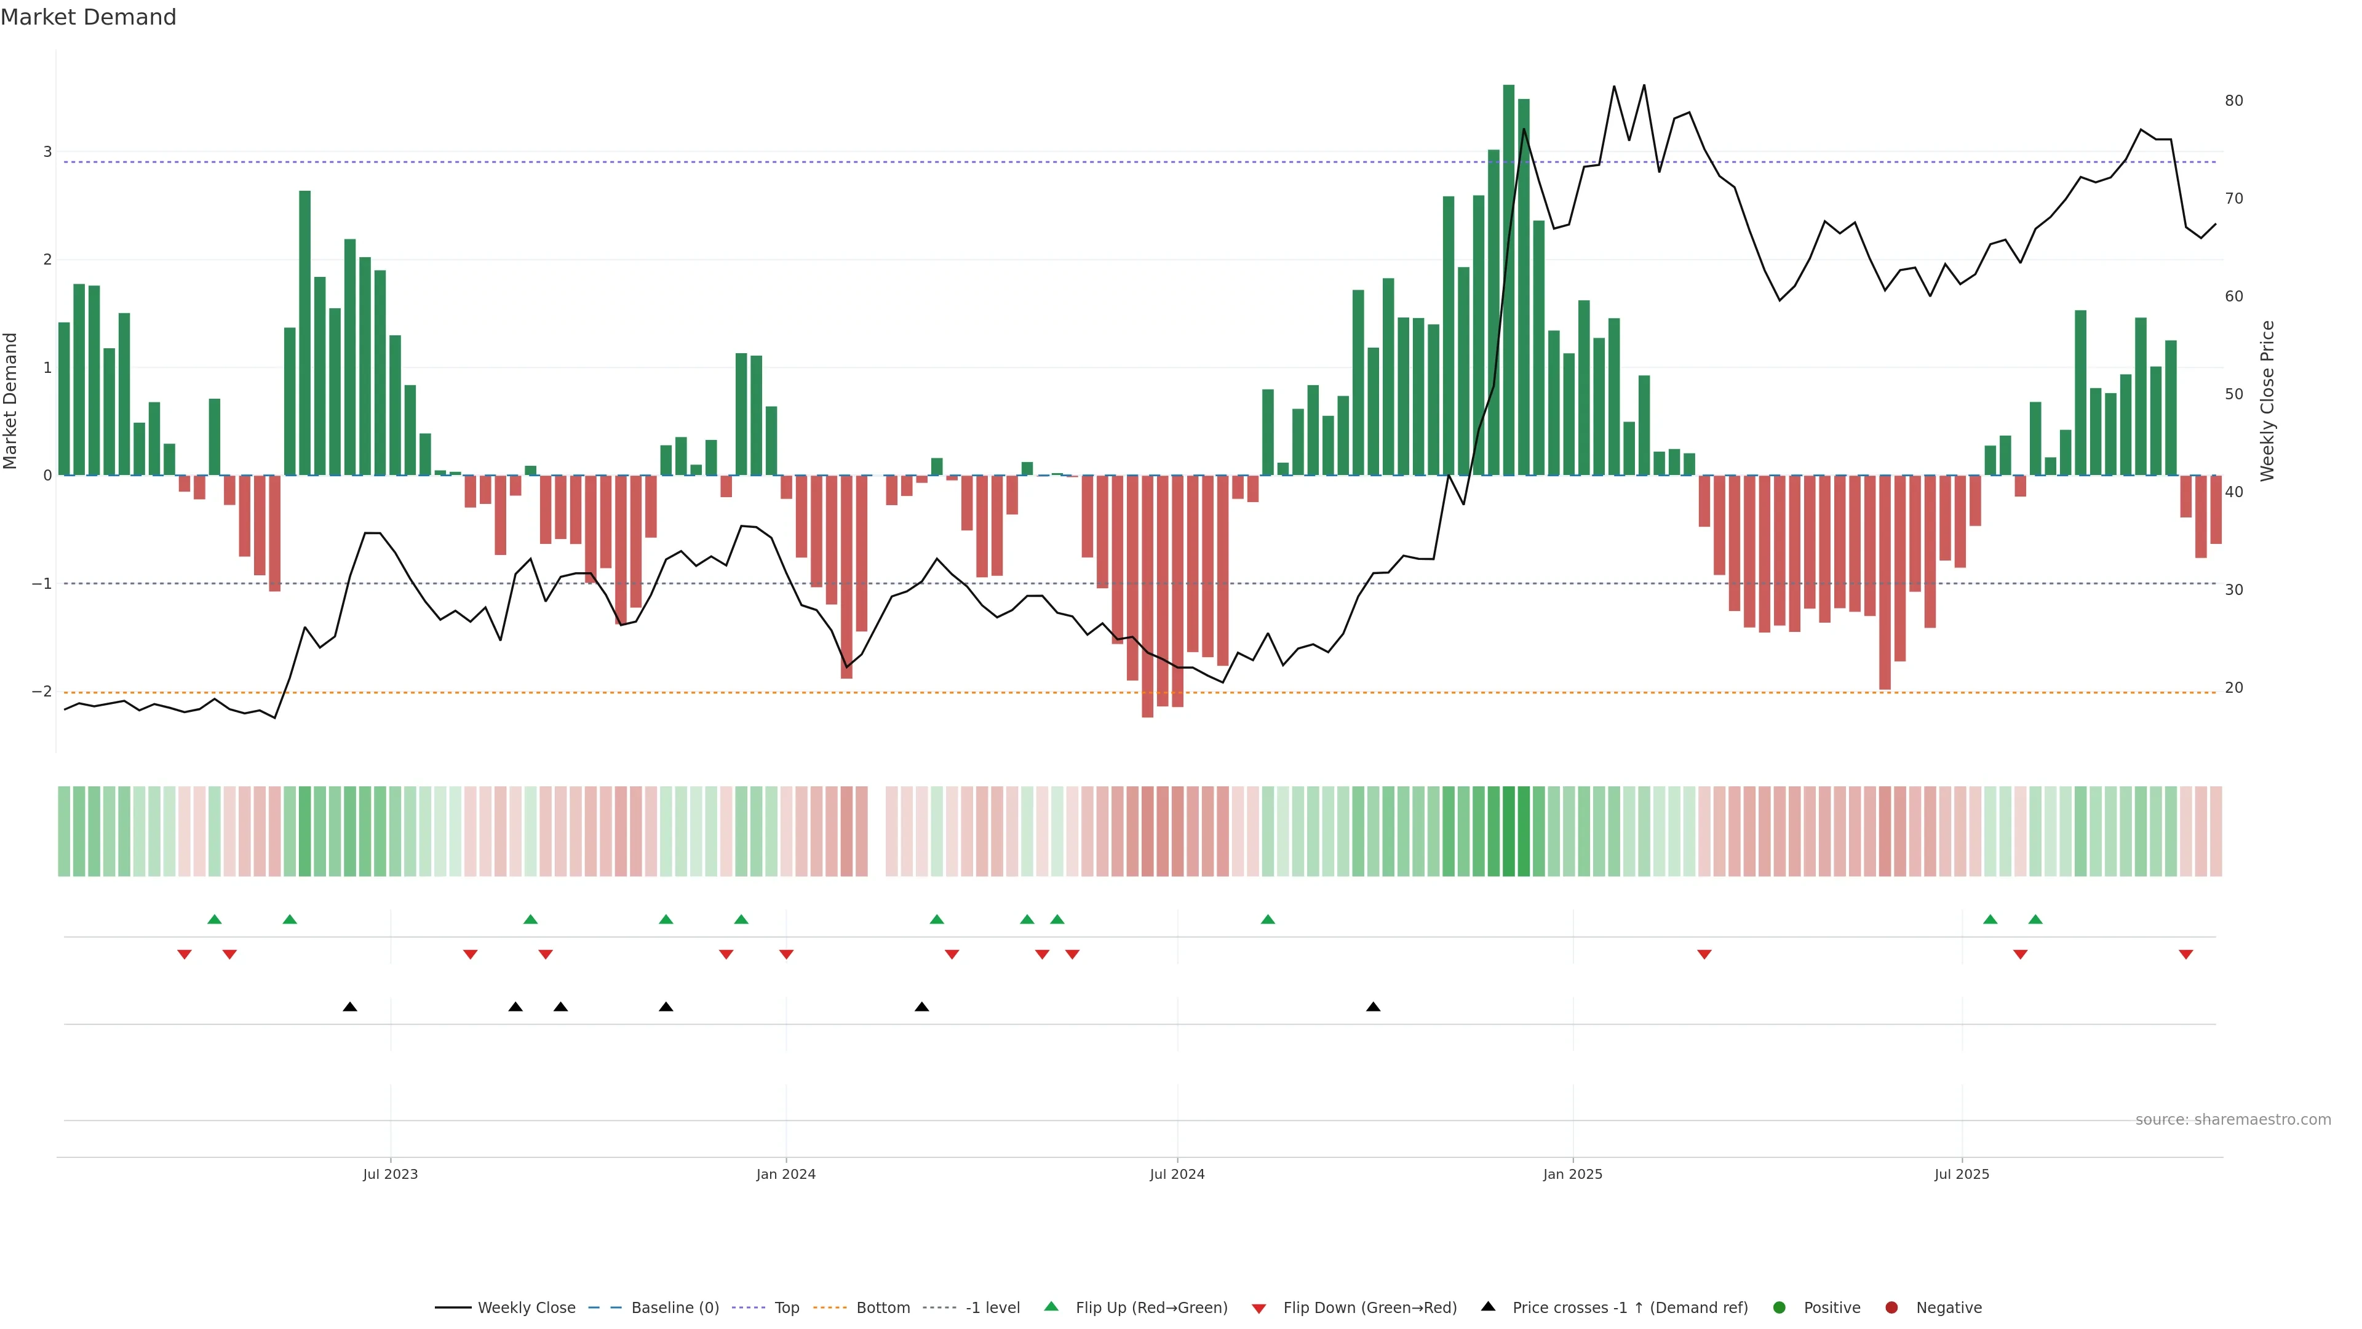Toggle the Top line legend entry

pyautogui.click(x=786, y=1308)
